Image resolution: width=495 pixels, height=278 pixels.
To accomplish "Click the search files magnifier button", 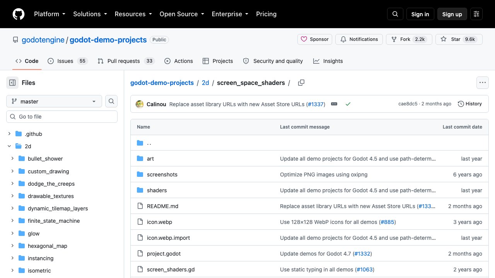I will coord(111,101).
